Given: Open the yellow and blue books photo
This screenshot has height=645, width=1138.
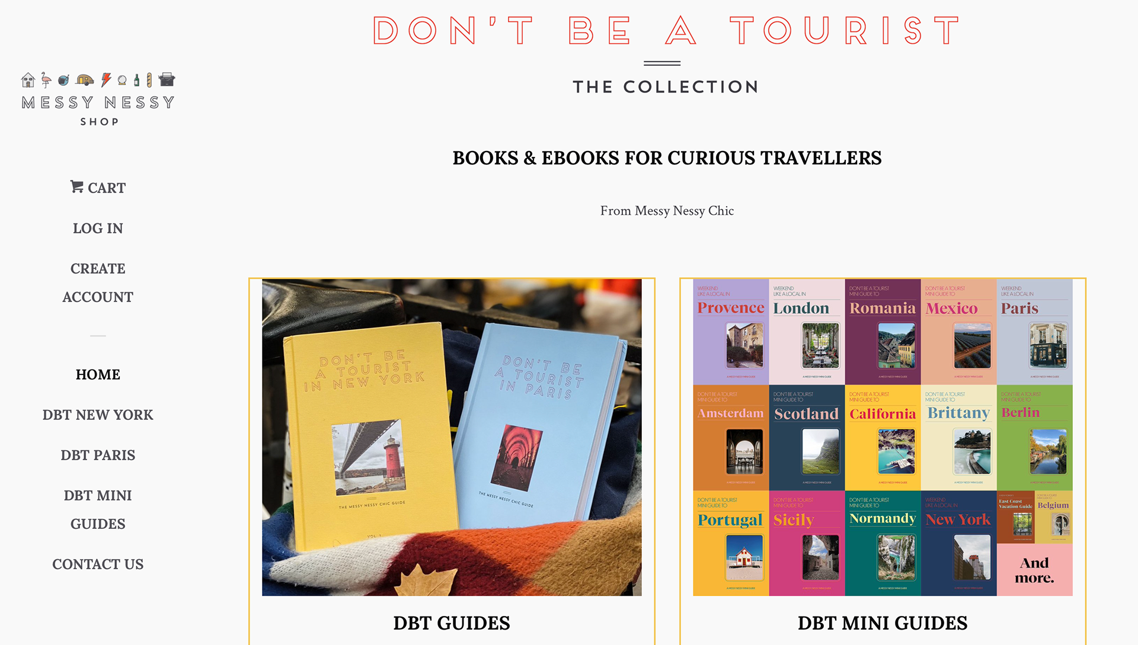Looking at the screenshot, I should tap(452, 437).
